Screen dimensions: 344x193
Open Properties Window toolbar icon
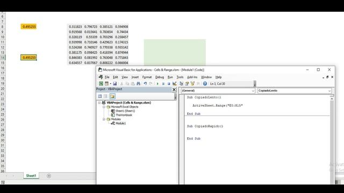pos(187,84)
